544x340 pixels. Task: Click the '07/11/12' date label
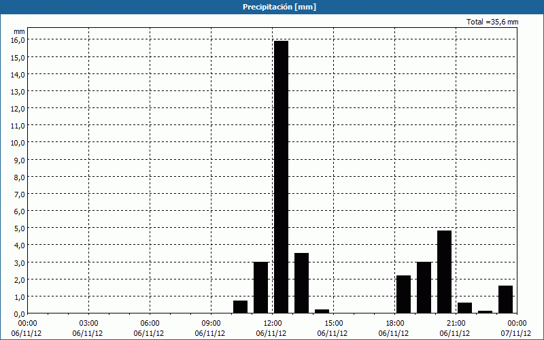click(x=516, y=333)
